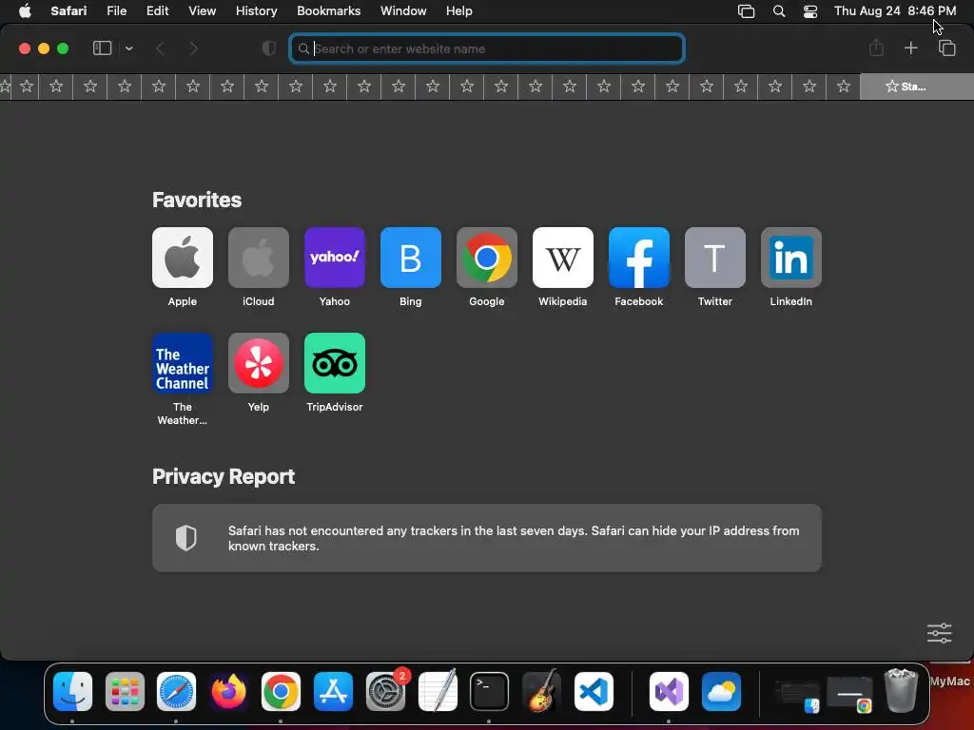The width and height of the screenshot is (974, 730).
Task: Open Control Center in menu bar
Action: [810, 11]
